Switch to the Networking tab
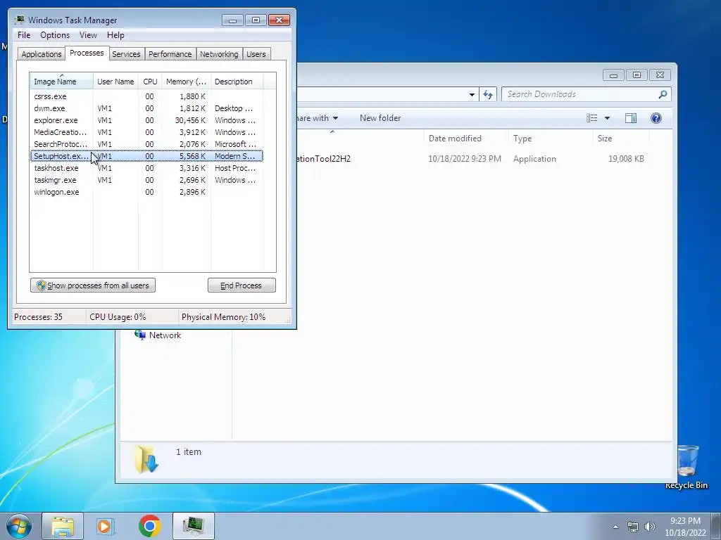This screenshot has height=540, width=721. coord(219,54)
